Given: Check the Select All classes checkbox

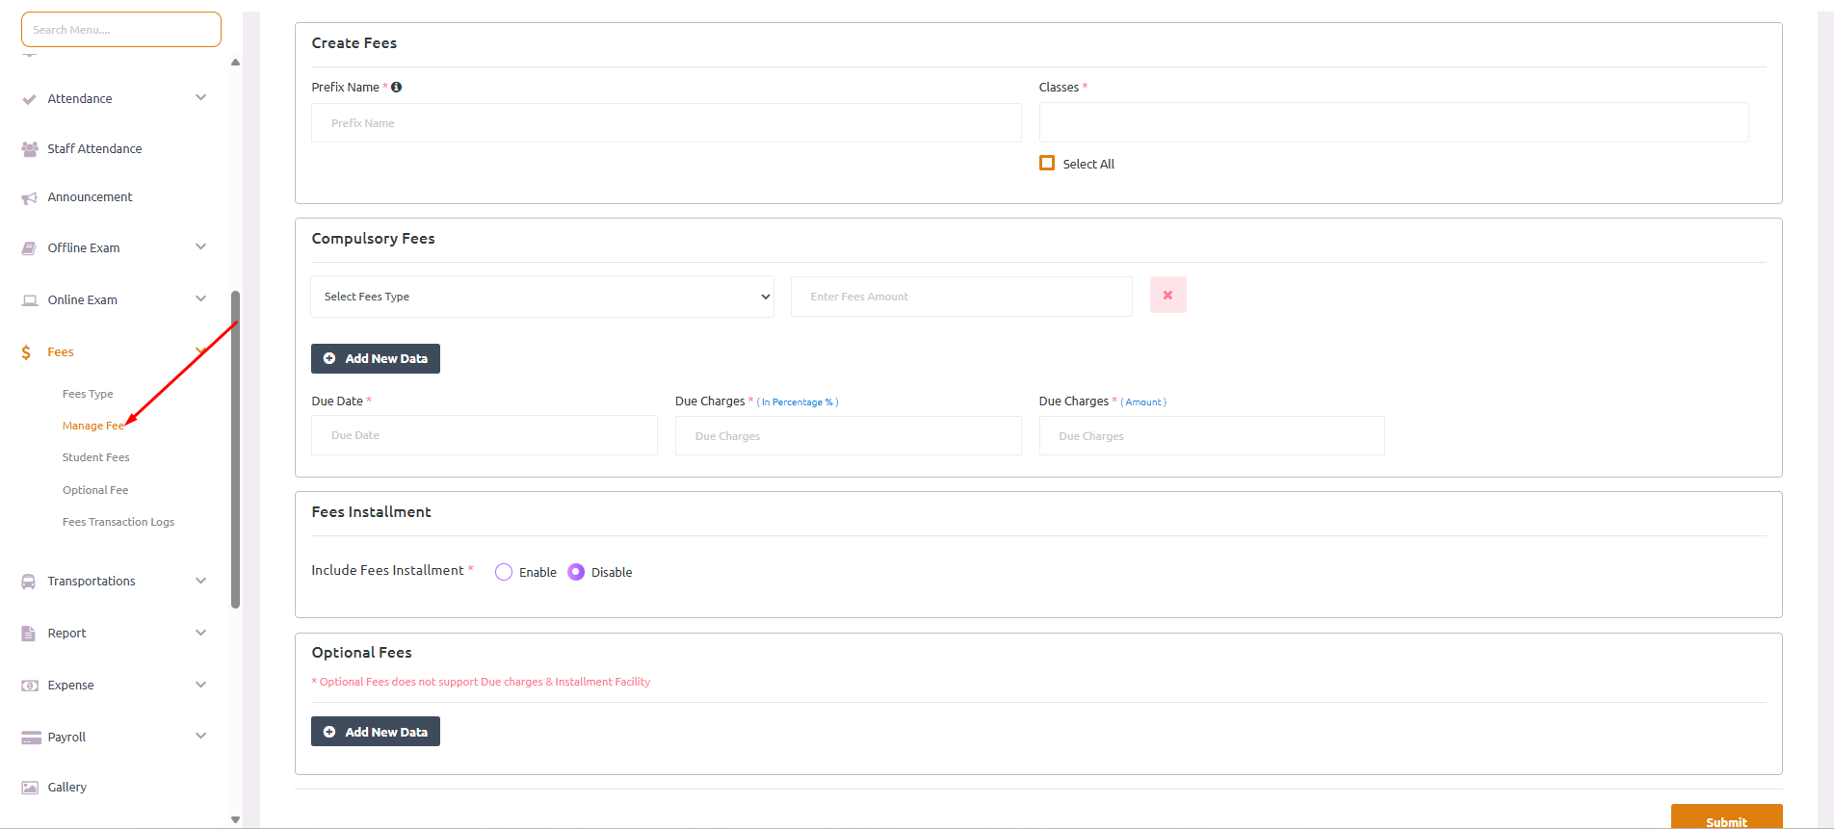Looking at the screenshot, I should tap(1047, 164).
